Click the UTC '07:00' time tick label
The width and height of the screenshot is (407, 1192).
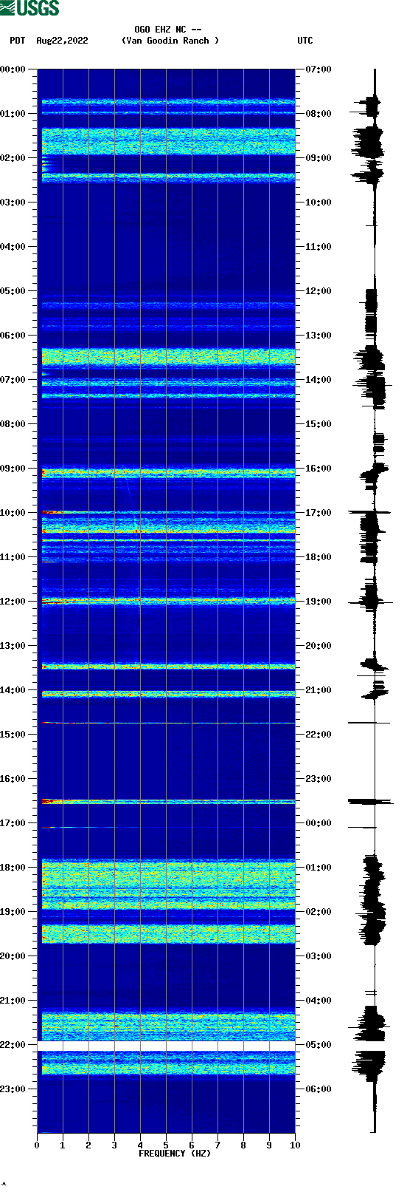click(319, 69)
